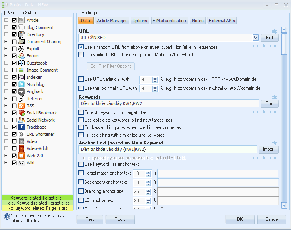
Task: Click the Cancel button
Action: click(272, 219)
